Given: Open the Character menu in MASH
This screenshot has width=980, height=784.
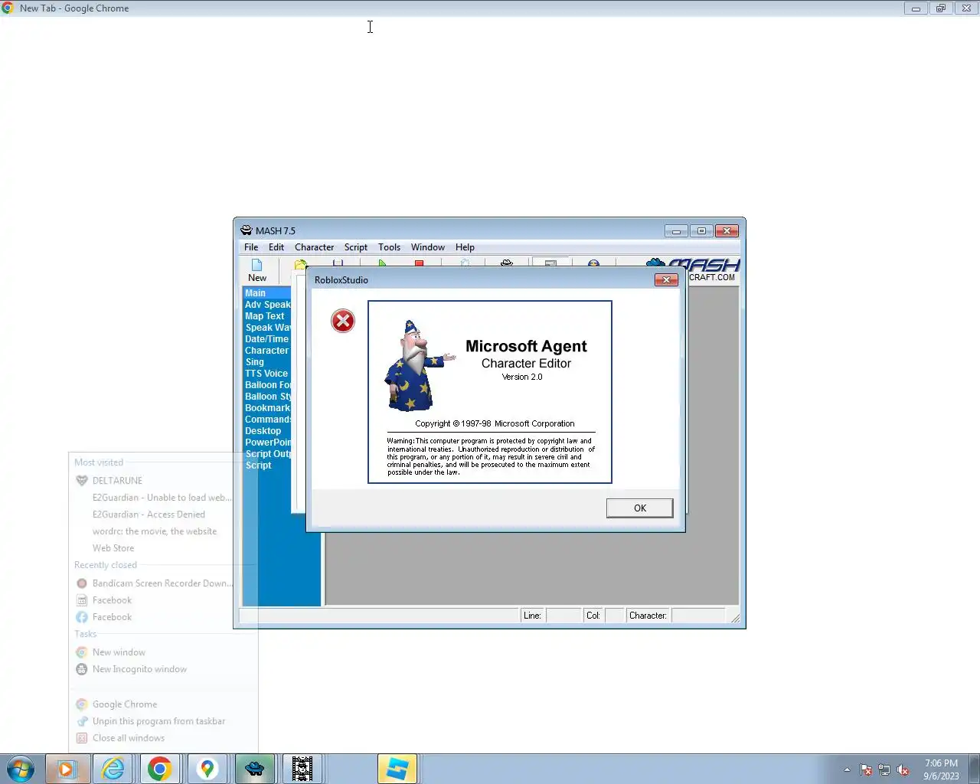Looking at the screenshot, I should [315, 247].
